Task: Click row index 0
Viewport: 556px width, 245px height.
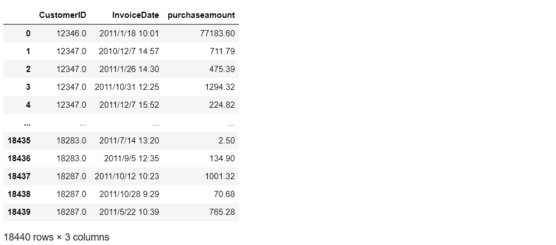Action: pyautogui.click(x=28, y=33)
